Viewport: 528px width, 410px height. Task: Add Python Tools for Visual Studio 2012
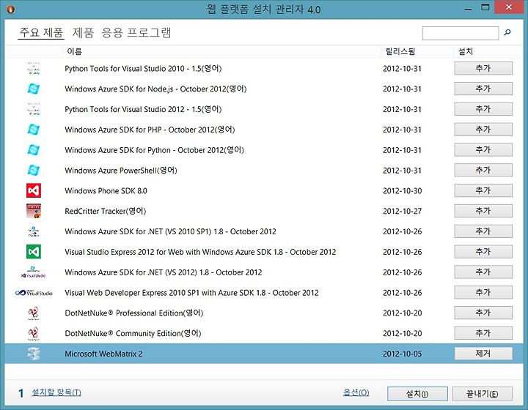[x=483, y=109]
